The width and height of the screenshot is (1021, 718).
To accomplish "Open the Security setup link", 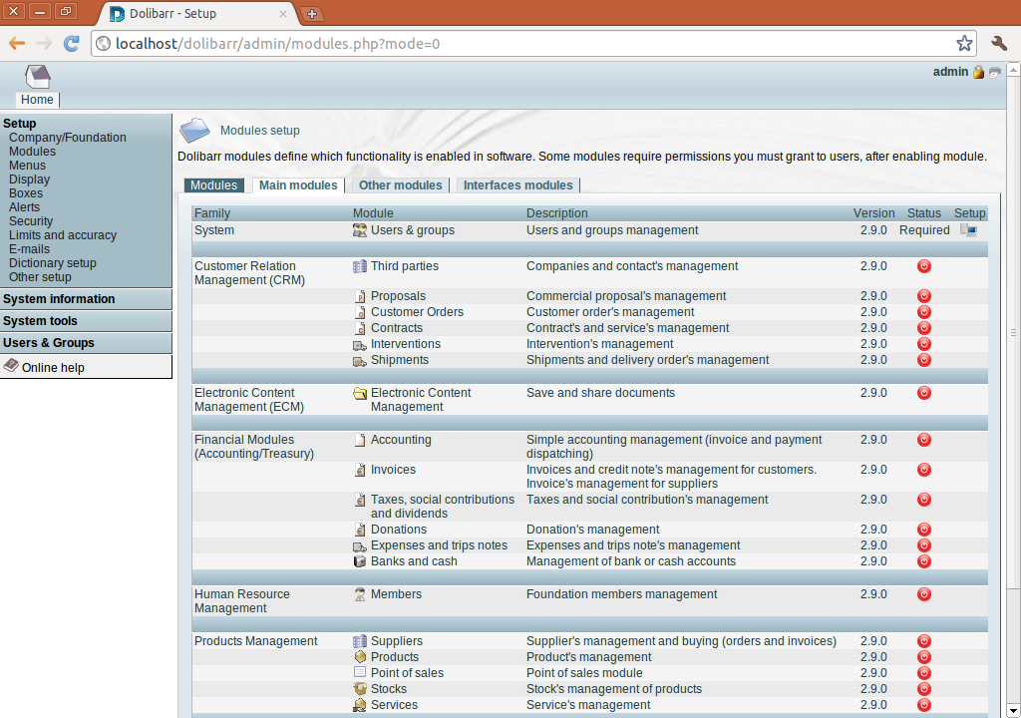I will [x=31, y=220].
